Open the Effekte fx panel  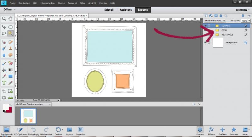pos(211,130)
